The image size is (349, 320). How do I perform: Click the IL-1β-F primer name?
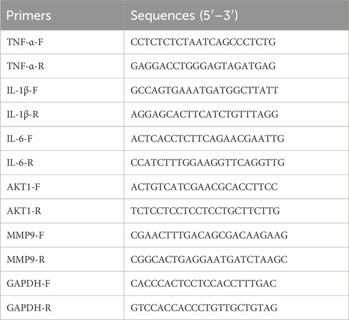click(x=22, y=90)
